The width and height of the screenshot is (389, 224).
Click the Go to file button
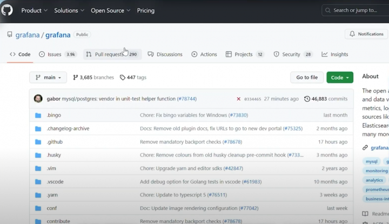[x=306, y=78]
